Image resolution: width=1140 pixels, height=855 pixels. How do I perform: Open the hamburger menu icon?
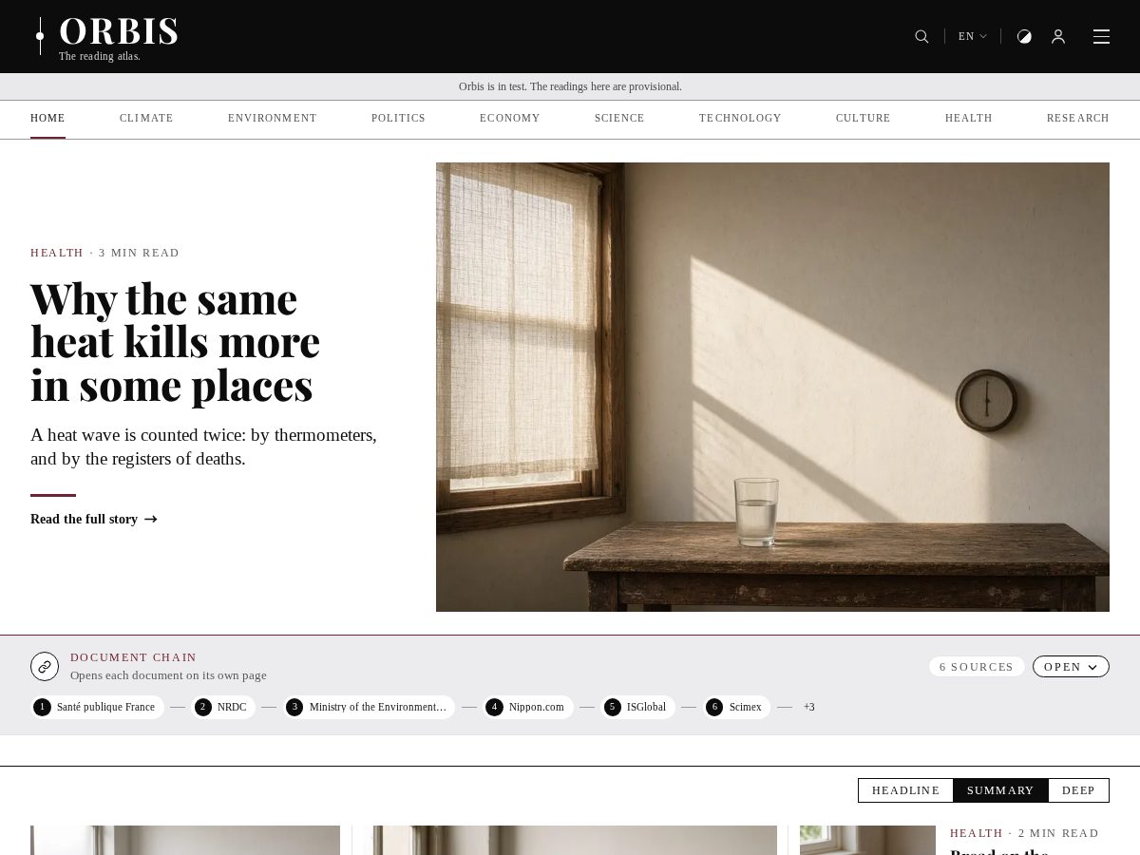[1101, 36]
